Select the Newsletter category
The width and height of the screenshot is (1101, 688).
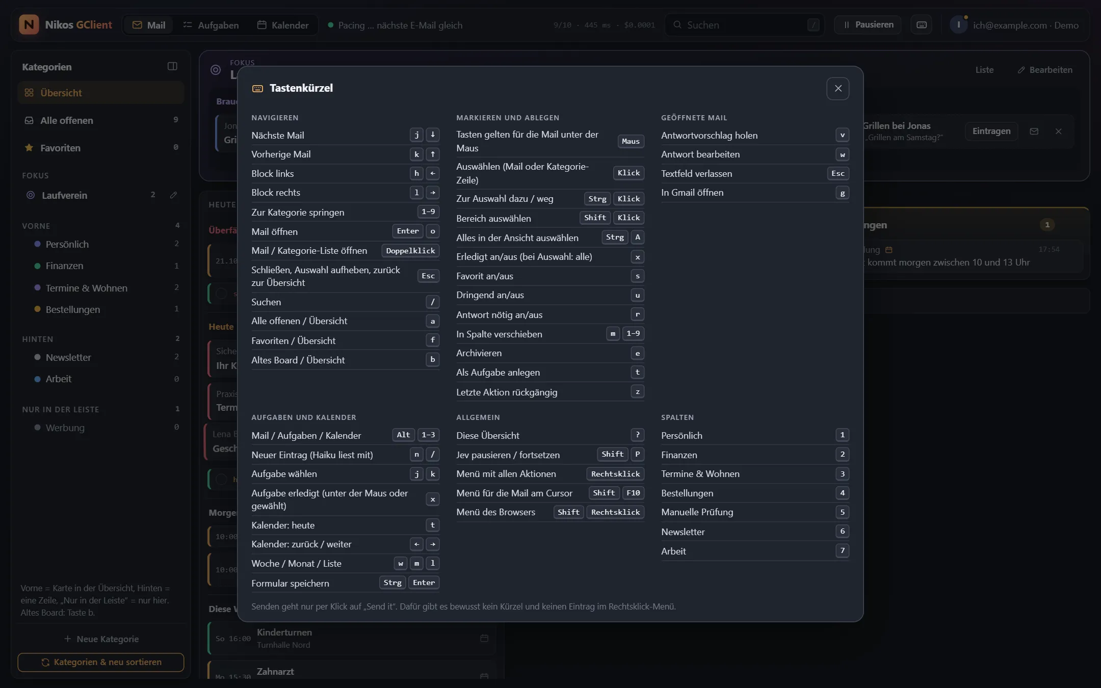pyautogui.click(x=101, y=357)
